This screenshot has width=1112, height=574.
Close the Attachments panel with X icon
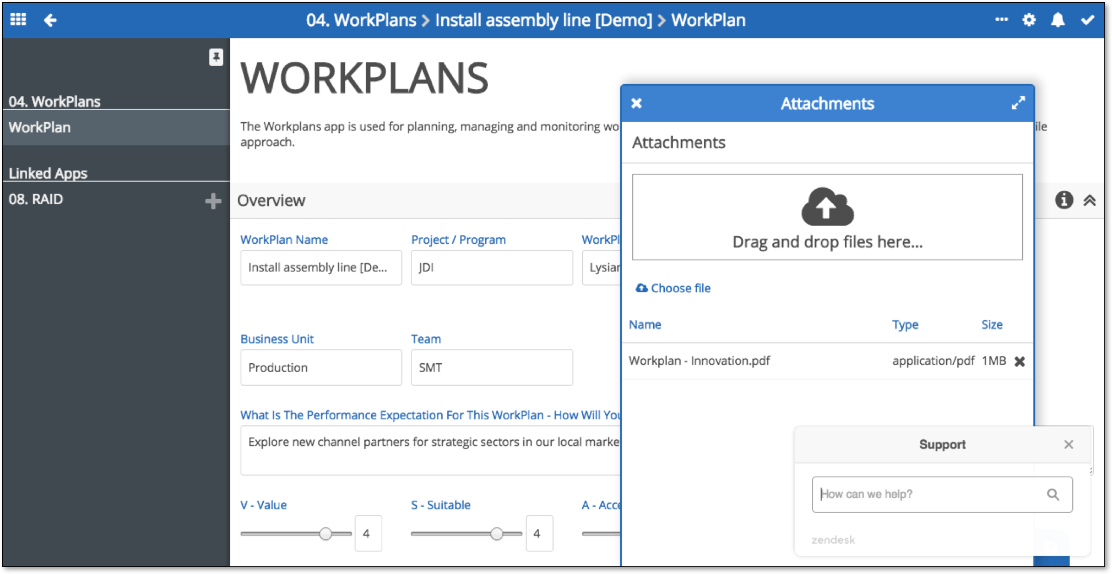(636, 103)
